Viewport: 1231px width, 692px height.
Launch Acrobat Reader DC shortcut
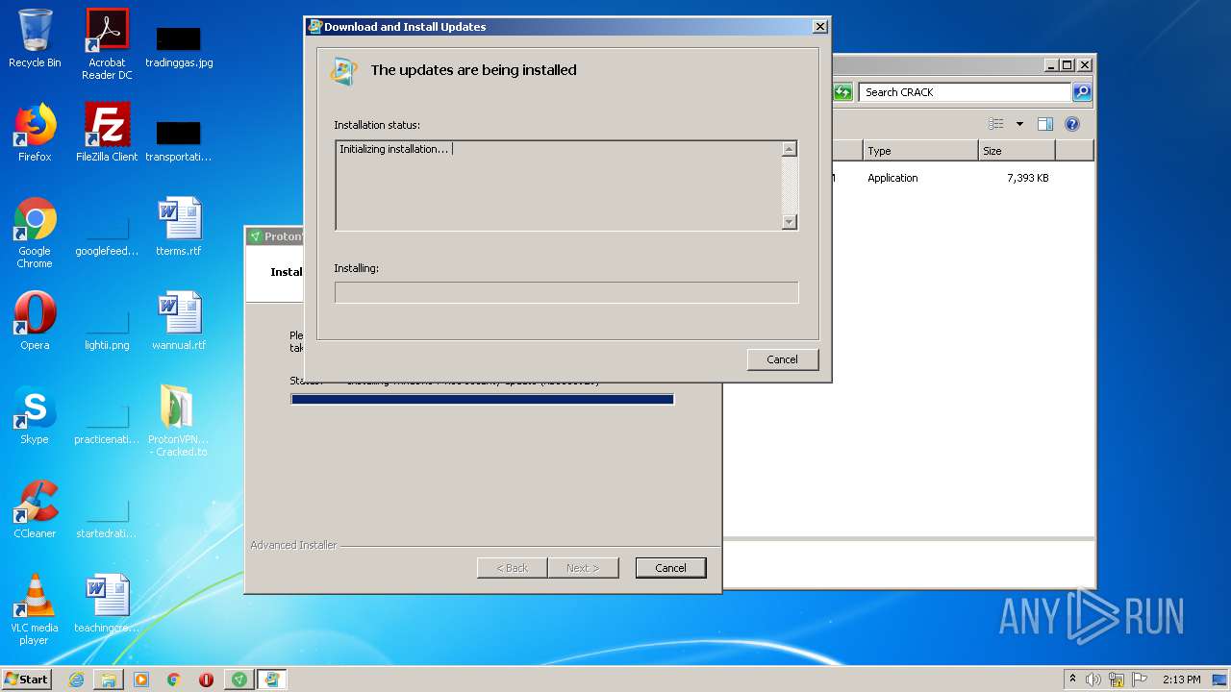(x=107, y=43)
